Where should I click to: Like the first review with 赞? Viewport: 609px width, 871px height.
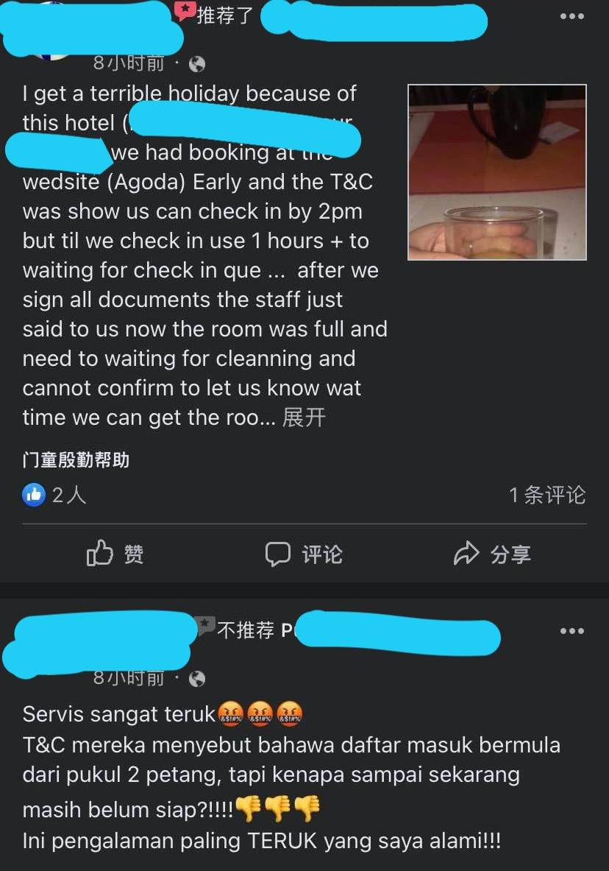(x=115, y=553)
